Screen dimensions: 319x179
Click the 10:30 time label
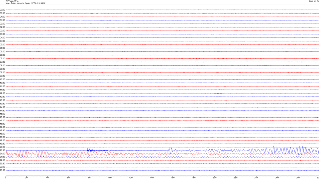pos(2,83)
